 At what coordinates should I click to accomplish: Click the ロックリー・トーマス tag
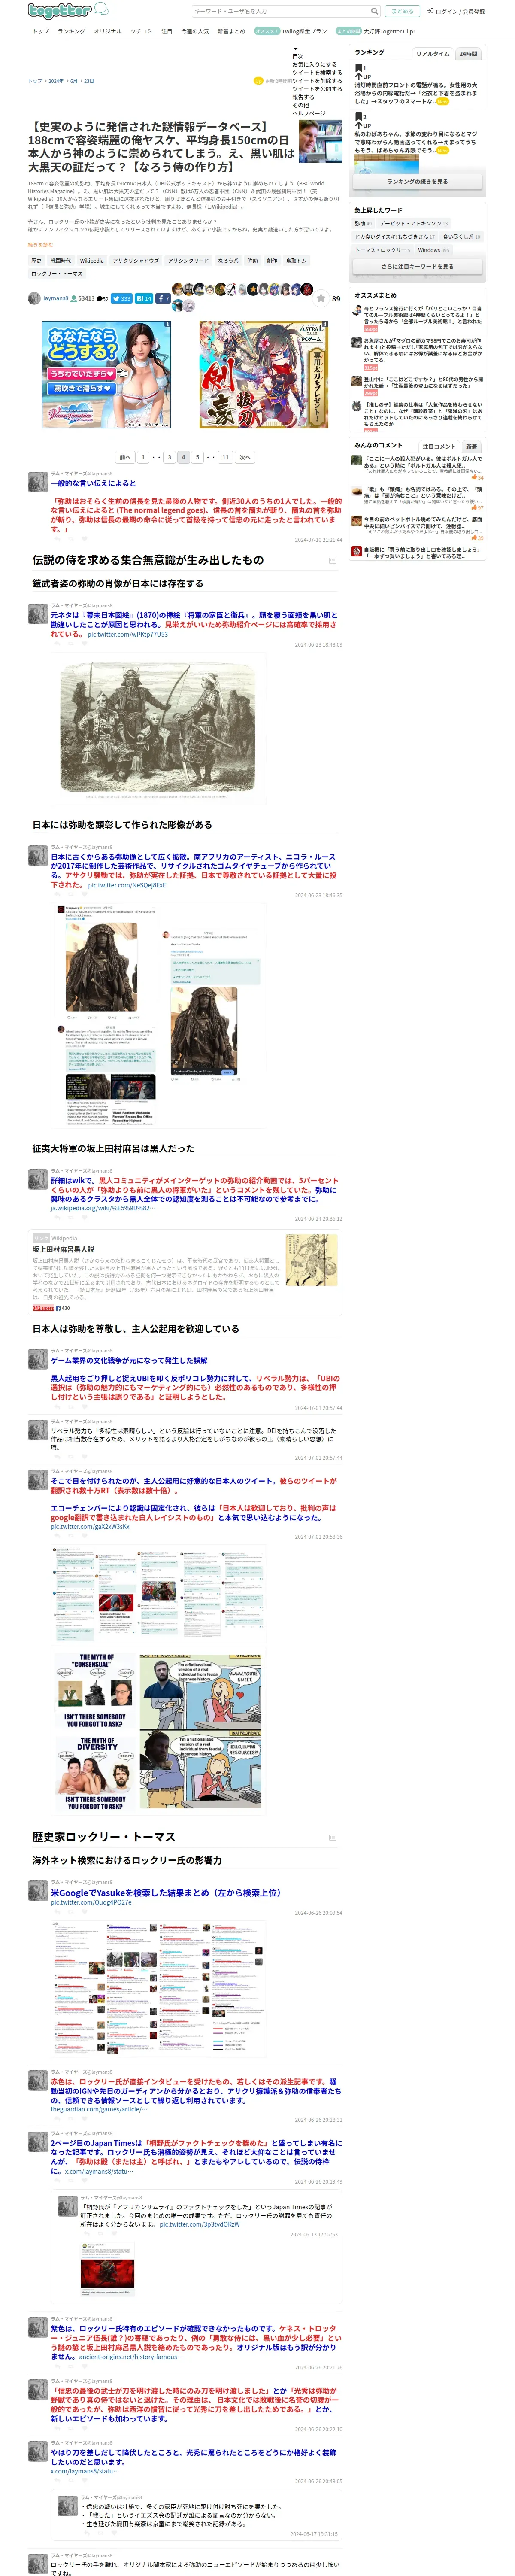(57, 273)
